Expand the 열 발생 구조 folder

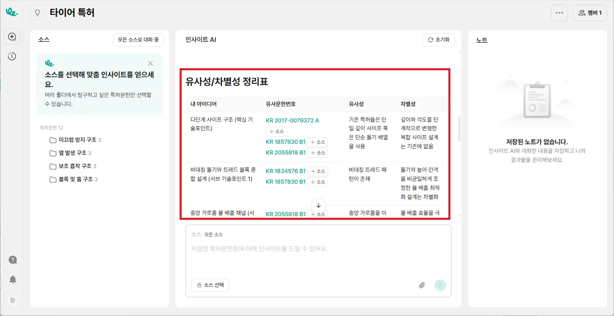click(x=70, y=153)
